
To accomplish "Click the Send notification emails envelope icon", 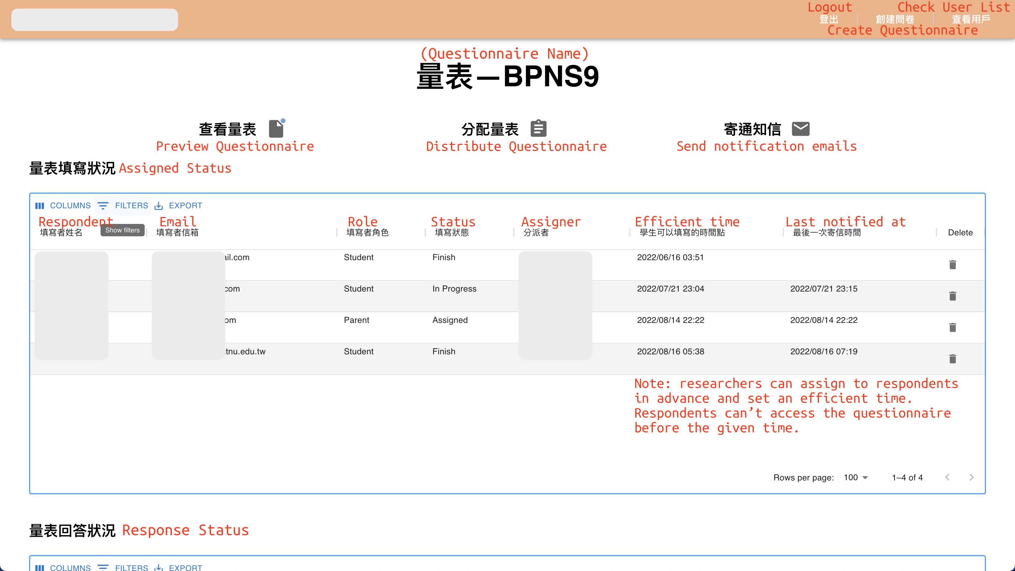I will click(x=801, y=129).
